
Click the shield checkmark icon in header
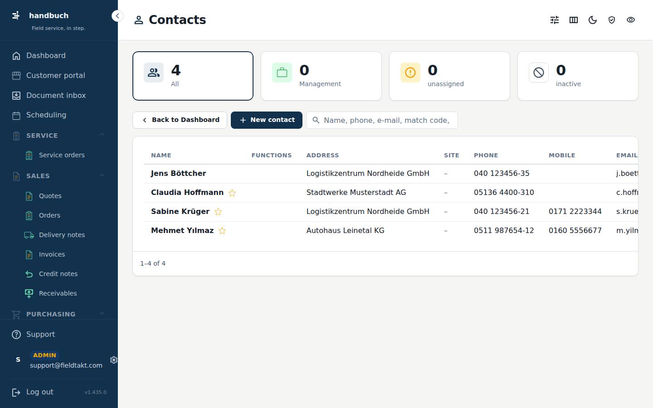(x=612, y=20)
